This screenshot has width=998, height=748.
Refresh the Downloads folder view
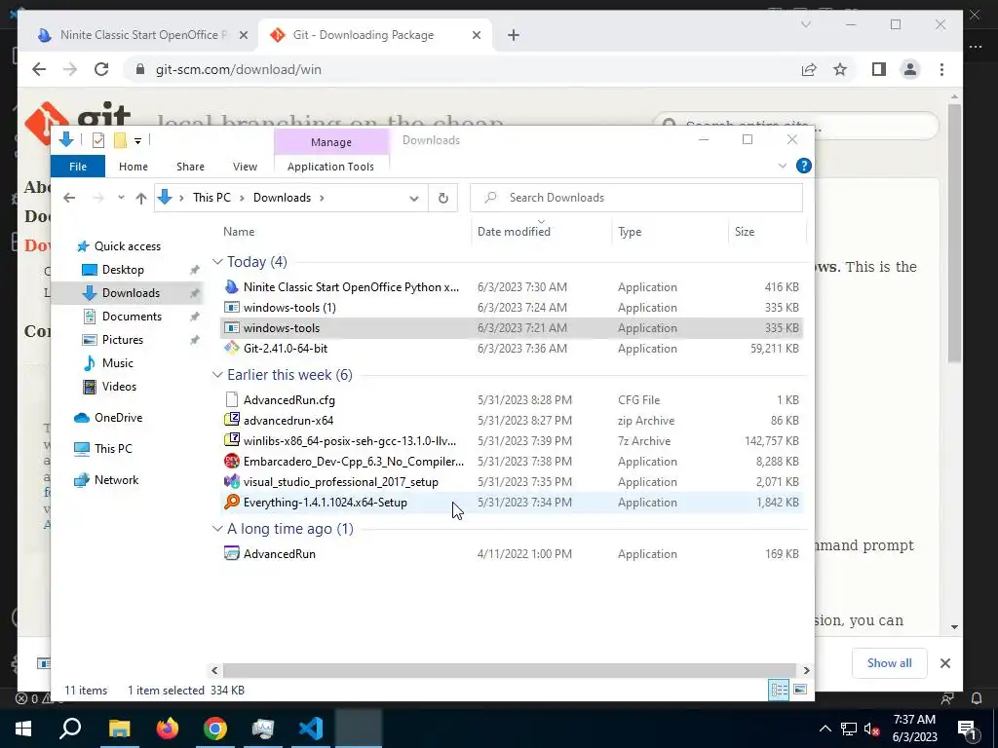coord(443,198)
